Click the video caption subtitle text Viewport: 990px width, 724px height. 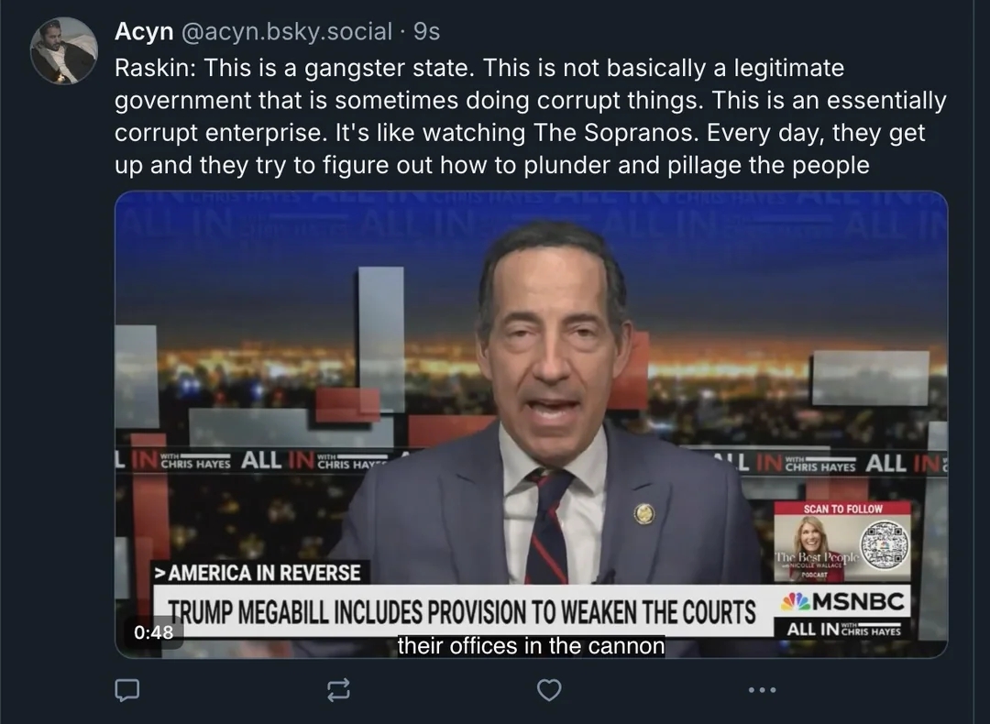[531, 646]
